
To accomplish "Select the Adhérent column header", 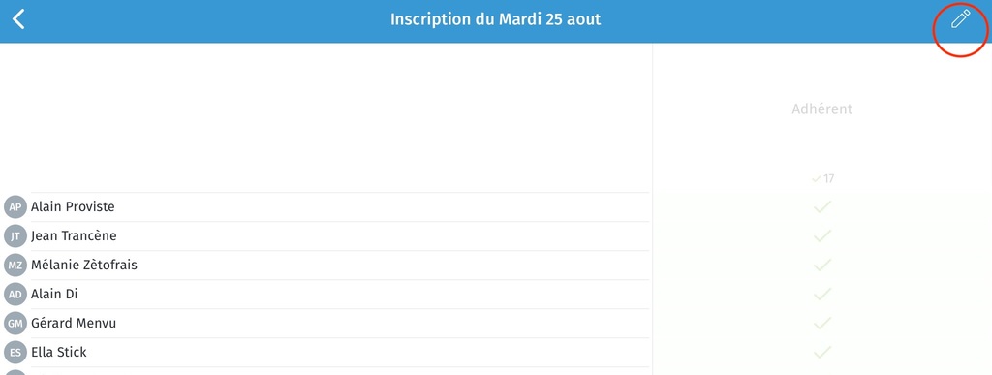I will tap(821, 109).
